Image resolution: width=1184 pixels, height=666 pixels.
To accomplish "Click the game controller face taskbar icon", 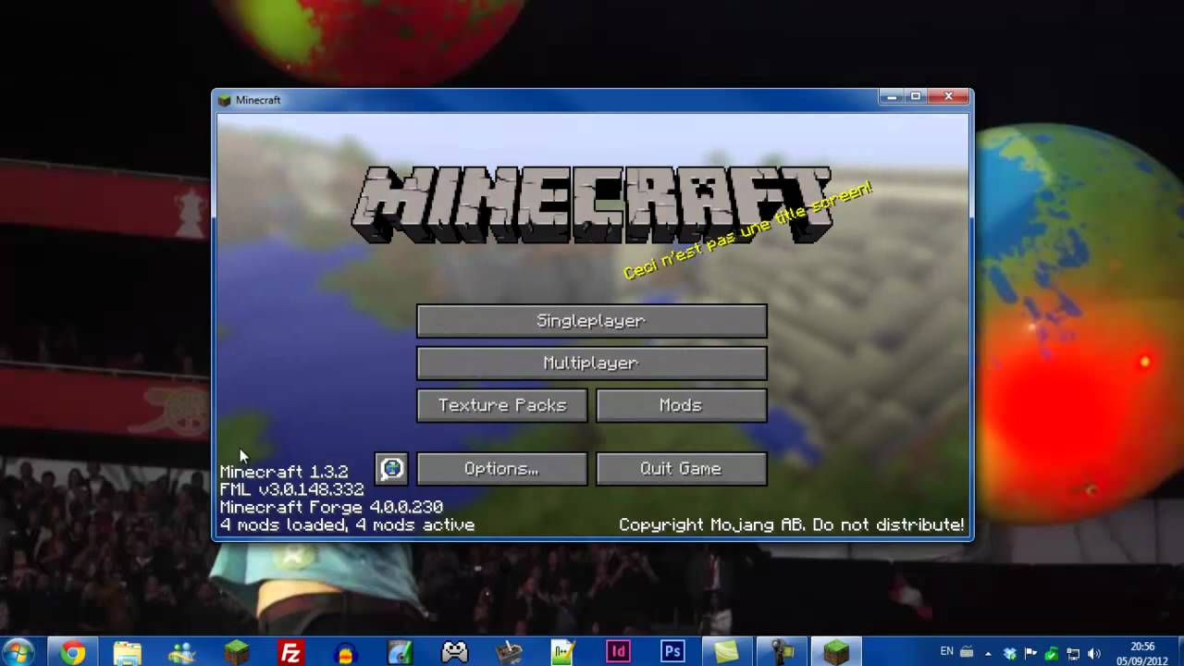I will pos(454,653).
